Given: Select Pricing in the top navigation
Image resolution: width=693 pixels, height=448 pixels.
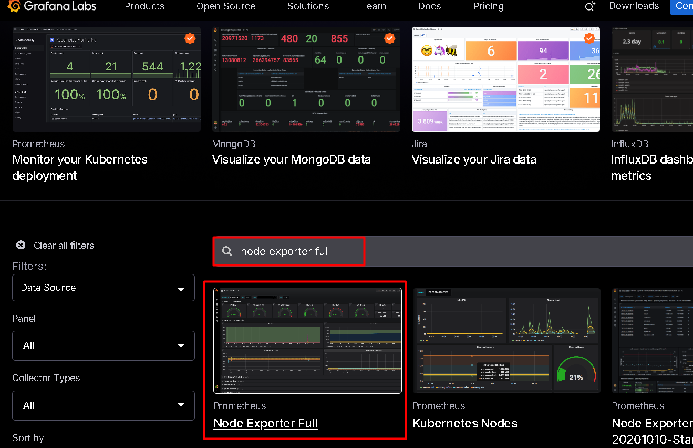Looking at the screenshot, I should coord(488,6).
